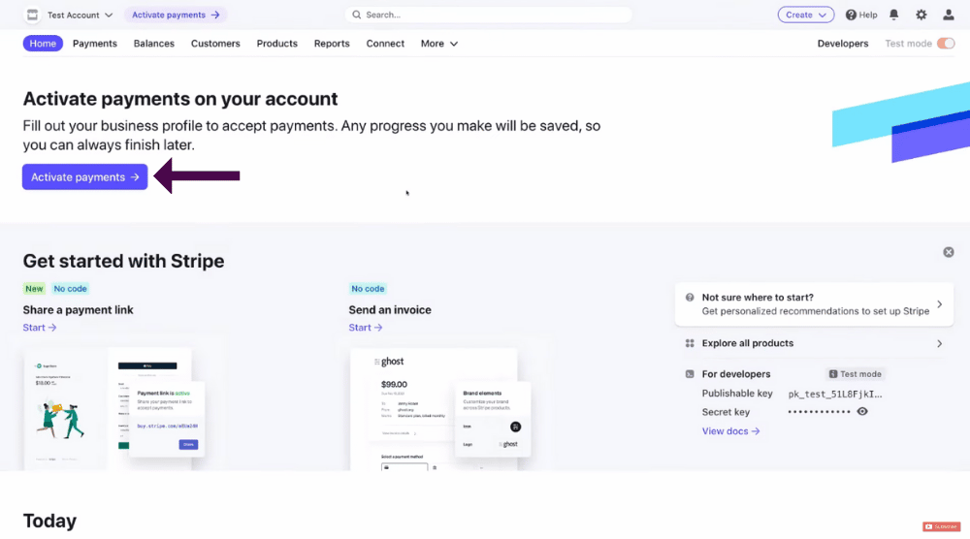970x539 pixels.
Task: Open the Developers link
Action: 843,44
